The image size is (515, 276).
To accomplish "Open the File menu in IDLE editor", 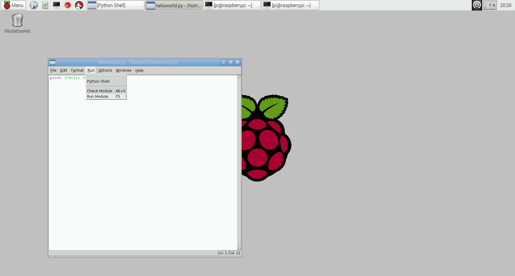I will tap(53, 70).
